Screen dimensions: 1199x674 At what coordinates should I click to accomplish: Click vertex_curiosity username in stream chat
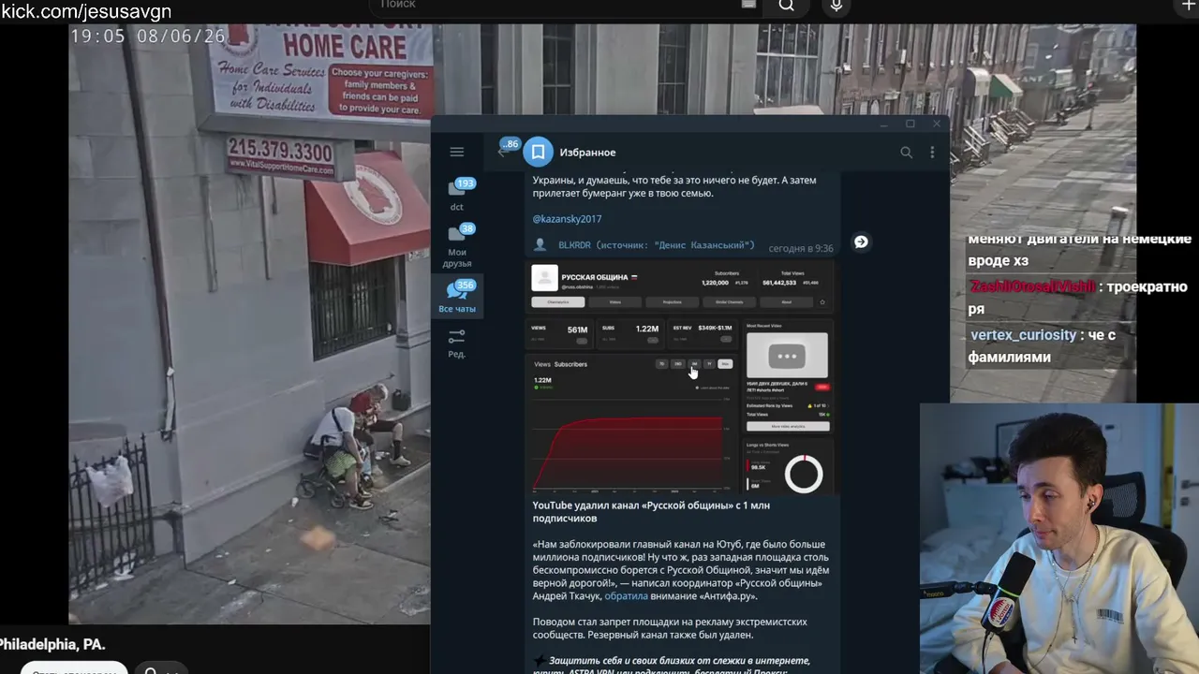tap(1023, 335)
